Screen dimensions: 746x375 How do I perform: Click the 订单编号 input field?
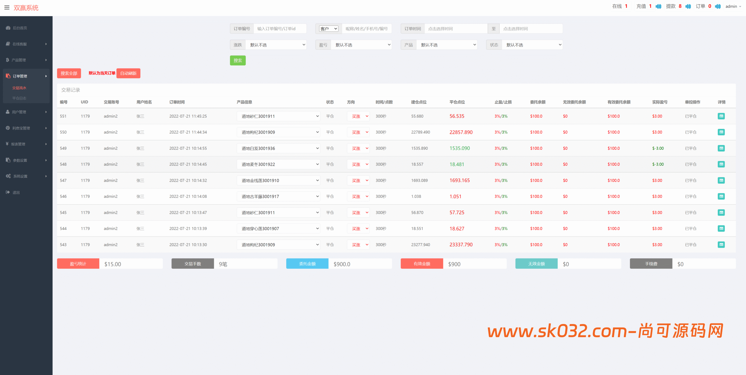(280, 29)
